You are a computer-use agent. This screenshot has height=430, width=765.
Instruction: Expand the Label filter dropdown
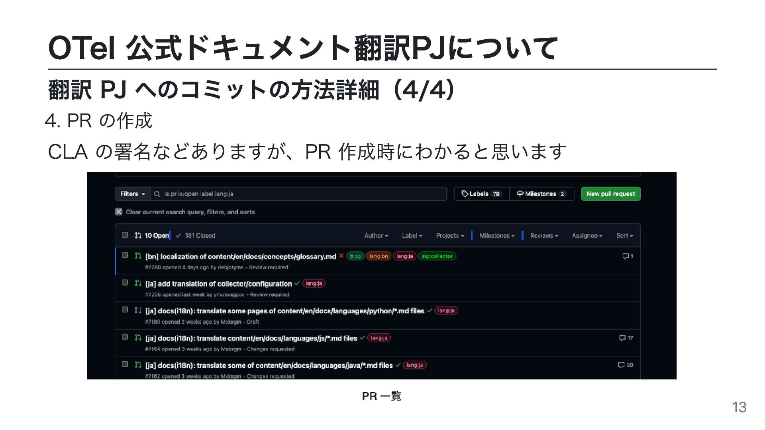point(412,236)
